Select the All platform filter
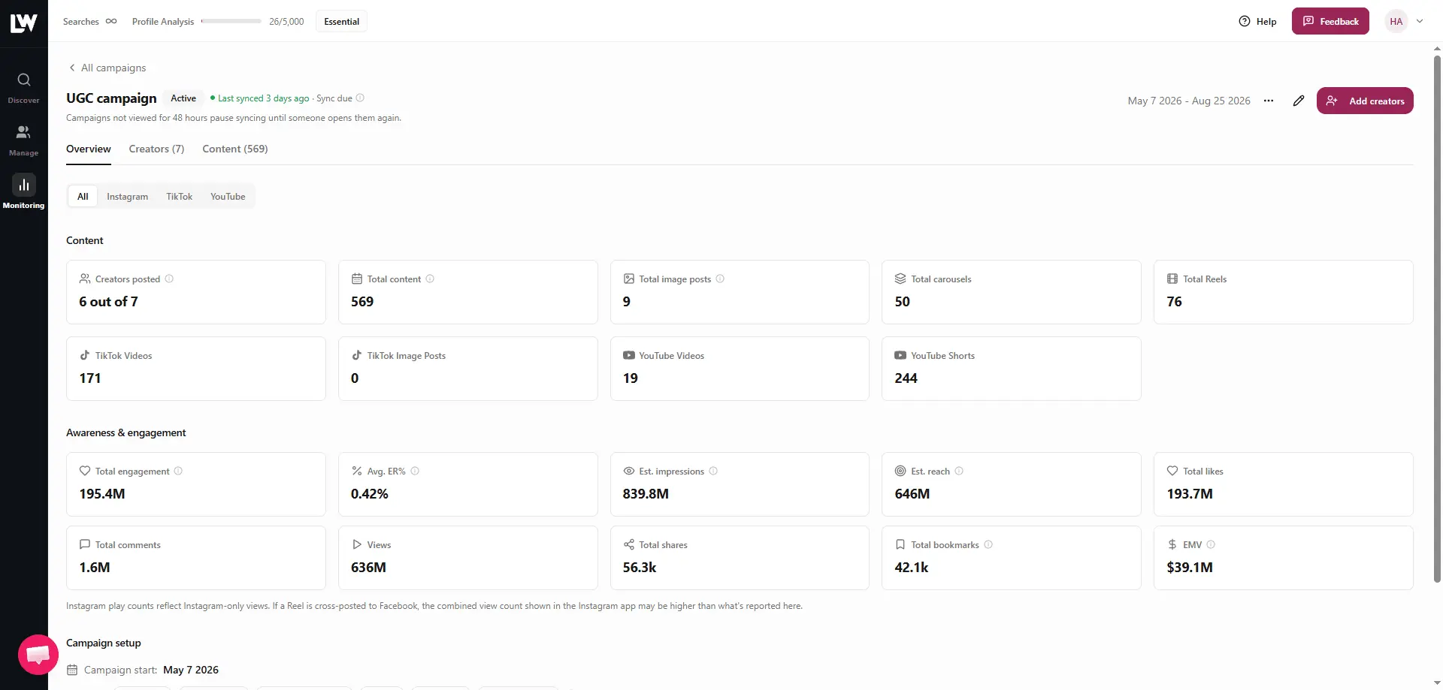This screenshot has height=690, width=1443. pos(83,197)
